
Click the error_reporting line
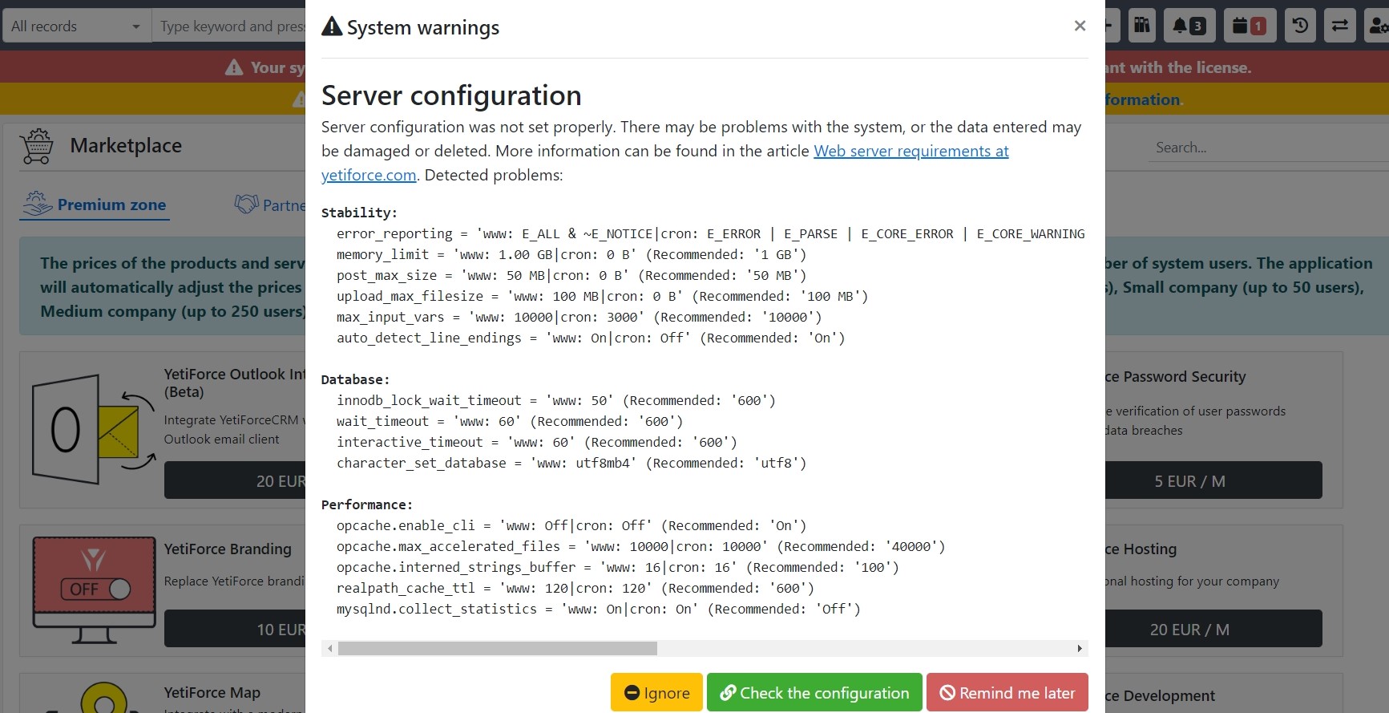tap(710, 233)
